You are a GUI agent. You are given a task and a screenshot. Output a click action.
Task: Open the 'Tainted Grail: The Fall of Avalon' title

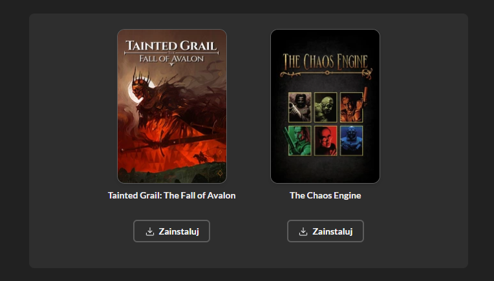[x=172, y=195]
